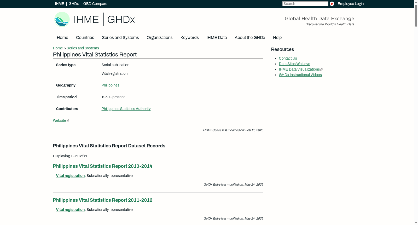Screen dimensions: 418x225
Task: Open GHDx Instructional Videos link
Action: point(300,75)
